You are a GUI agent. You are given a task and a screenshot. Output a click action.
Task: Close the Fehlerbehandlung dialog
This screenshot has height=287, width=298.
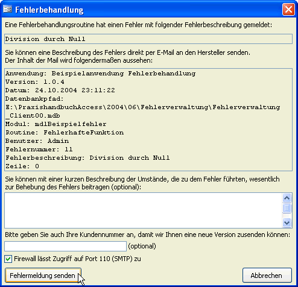288,10
